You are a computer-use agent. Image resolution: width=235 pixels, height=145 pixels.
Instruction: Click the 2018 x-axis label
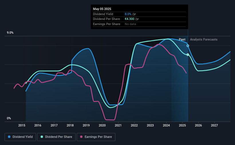70,125
